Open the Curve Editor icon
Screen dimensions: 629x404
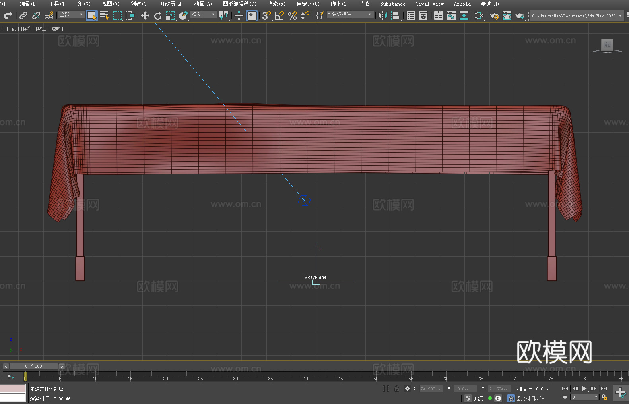pyautogui.click(x=451, y=15)
